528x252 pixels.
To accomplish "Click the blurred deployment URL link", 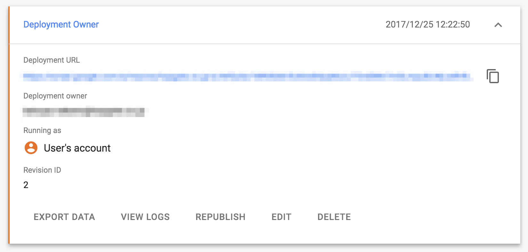I will tap(247, 76).
